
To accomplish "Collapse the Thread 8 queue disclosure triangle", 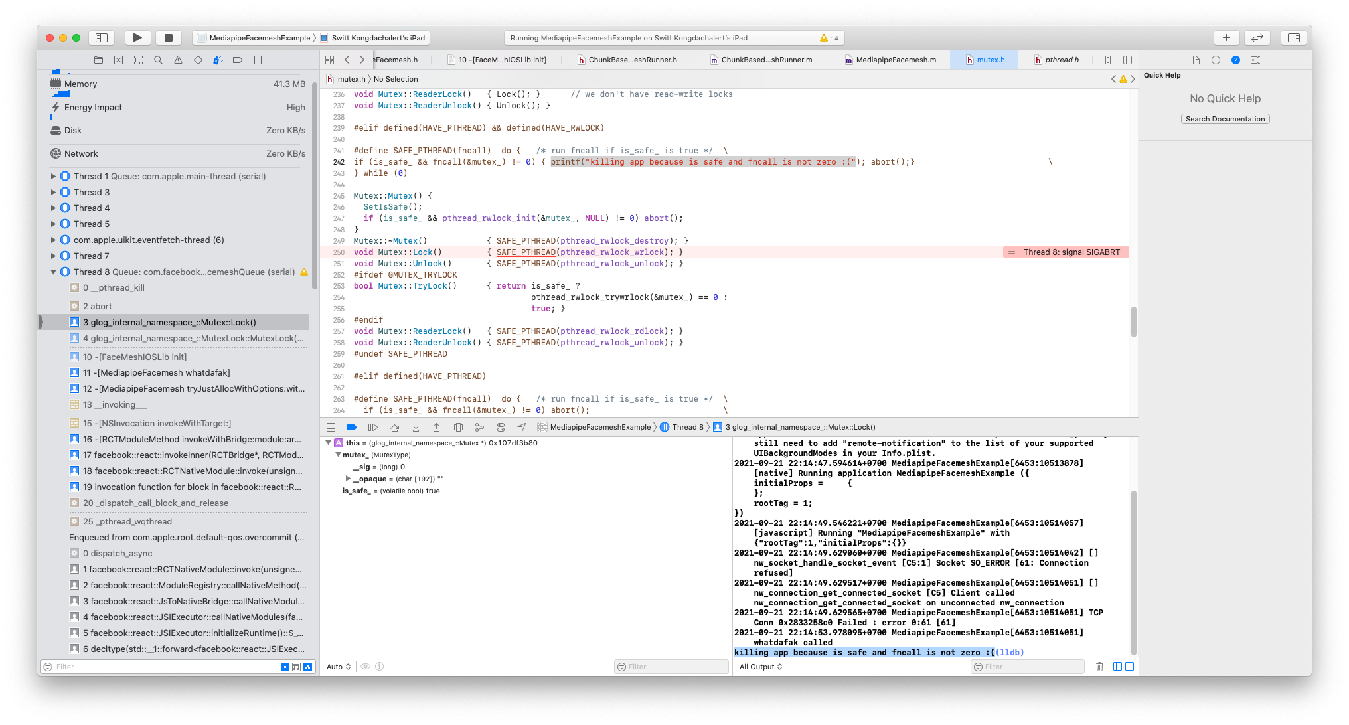I will click(54, 272).
